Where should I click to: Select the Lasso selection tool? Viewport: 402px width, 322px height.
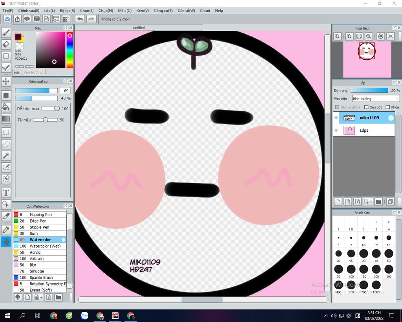(x=6, y=144)
